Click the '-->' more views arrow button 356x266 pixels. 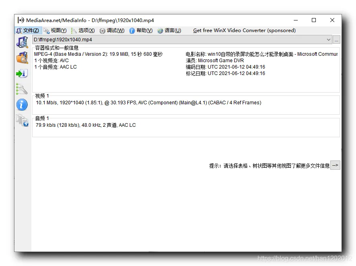(x=335, y=165)
